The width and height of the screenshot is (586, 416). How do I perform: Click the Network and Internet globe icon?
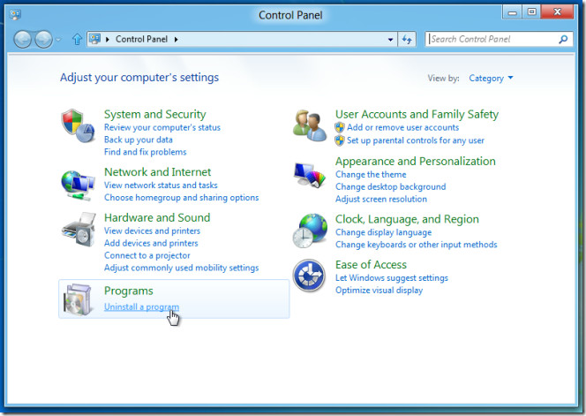(x=78, y=185)
